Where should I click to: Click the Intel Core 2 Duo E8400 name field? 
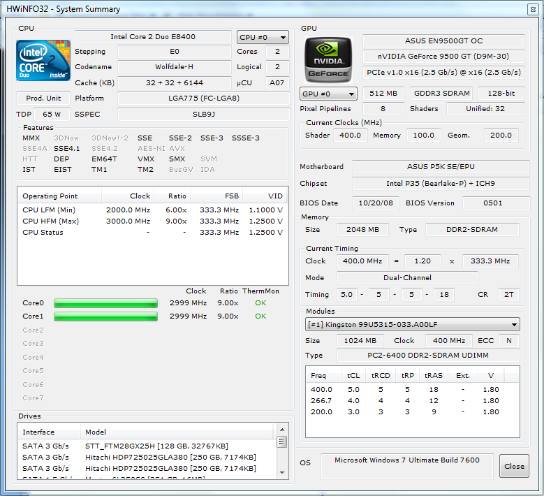pos(153,37)
